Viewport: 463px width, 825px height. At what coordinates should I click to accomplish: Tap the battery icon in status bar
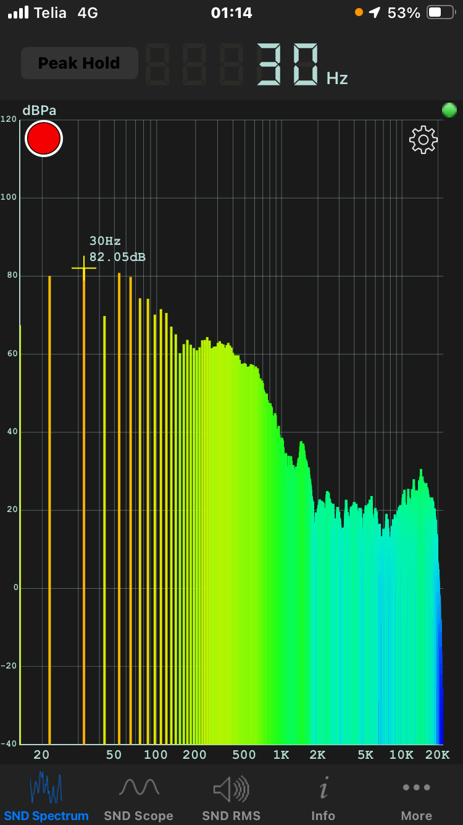(x=441, y=12)
